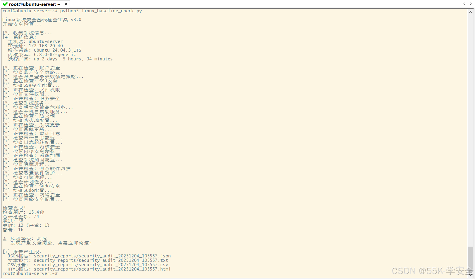The width and height of the screenshot is (475, 279).
Task: Click the 风险等级: 高危 line
Action: pos(25,238)
